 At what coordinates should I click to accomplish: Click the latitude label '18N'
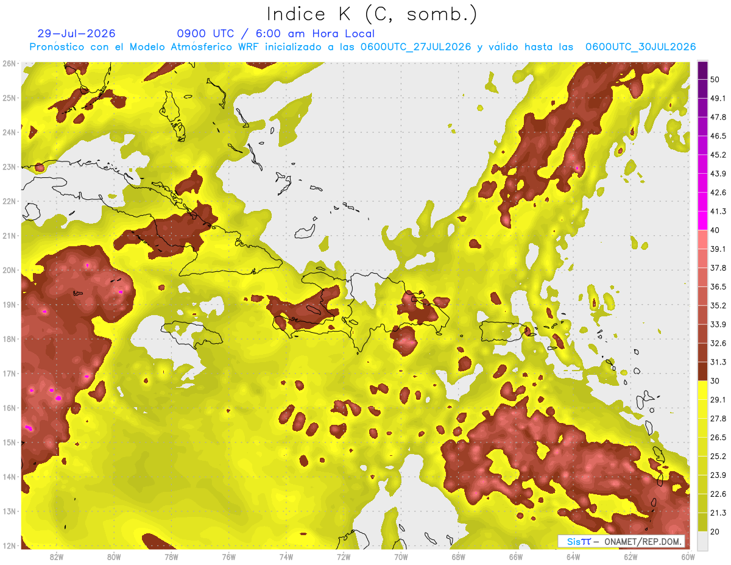tap(9, 339)
